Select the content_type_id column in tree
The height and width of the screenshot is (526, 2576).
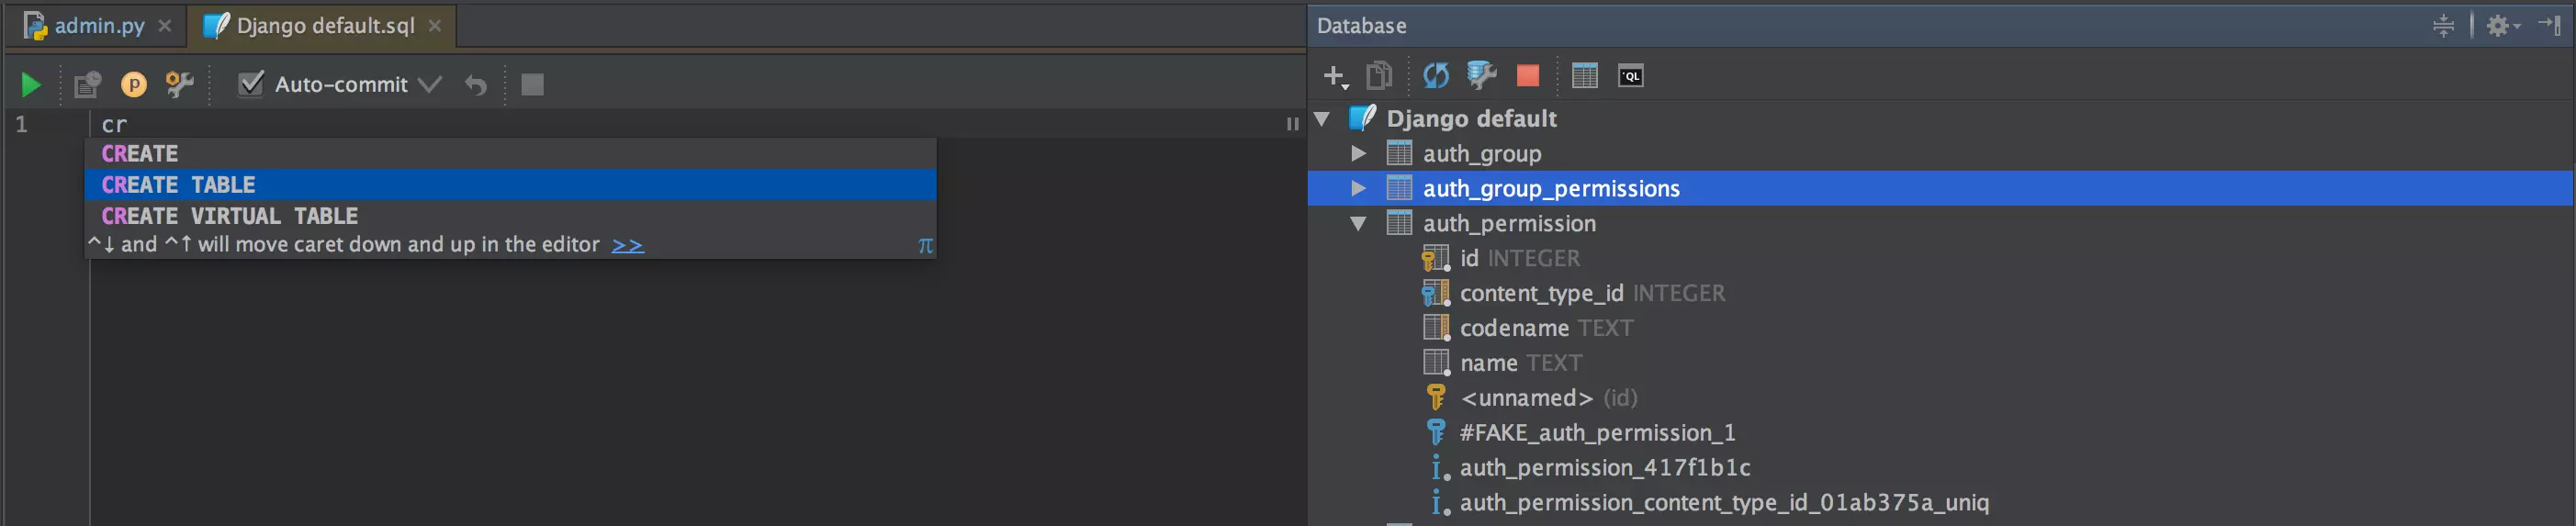pos(1540,293)
